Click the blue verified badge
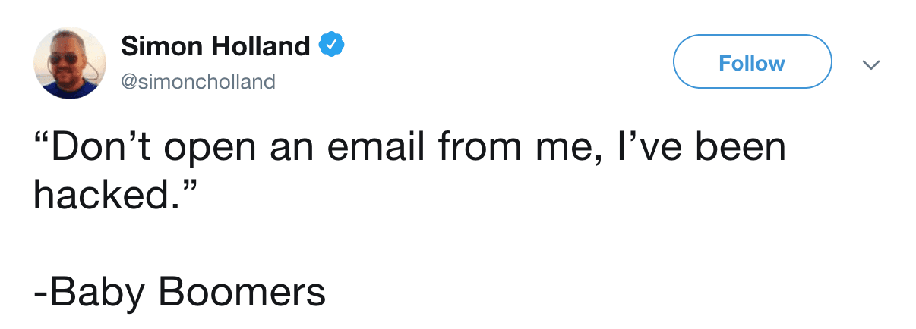Viewport: 916px width, 329px height. point(331,47)
